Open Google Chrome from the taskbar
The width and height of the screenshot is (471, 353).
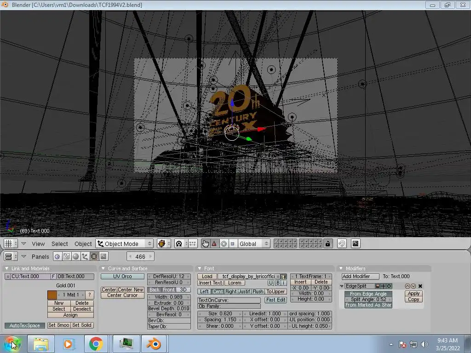(96, 344)
